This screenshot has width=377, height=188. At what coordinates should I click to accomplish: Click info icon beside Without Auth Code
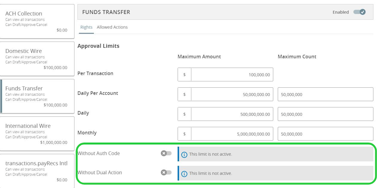pos(184,154)
